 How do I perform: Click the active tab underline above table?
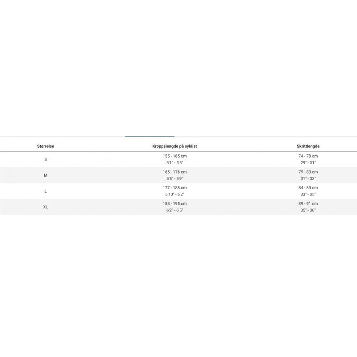pos(149,136)
